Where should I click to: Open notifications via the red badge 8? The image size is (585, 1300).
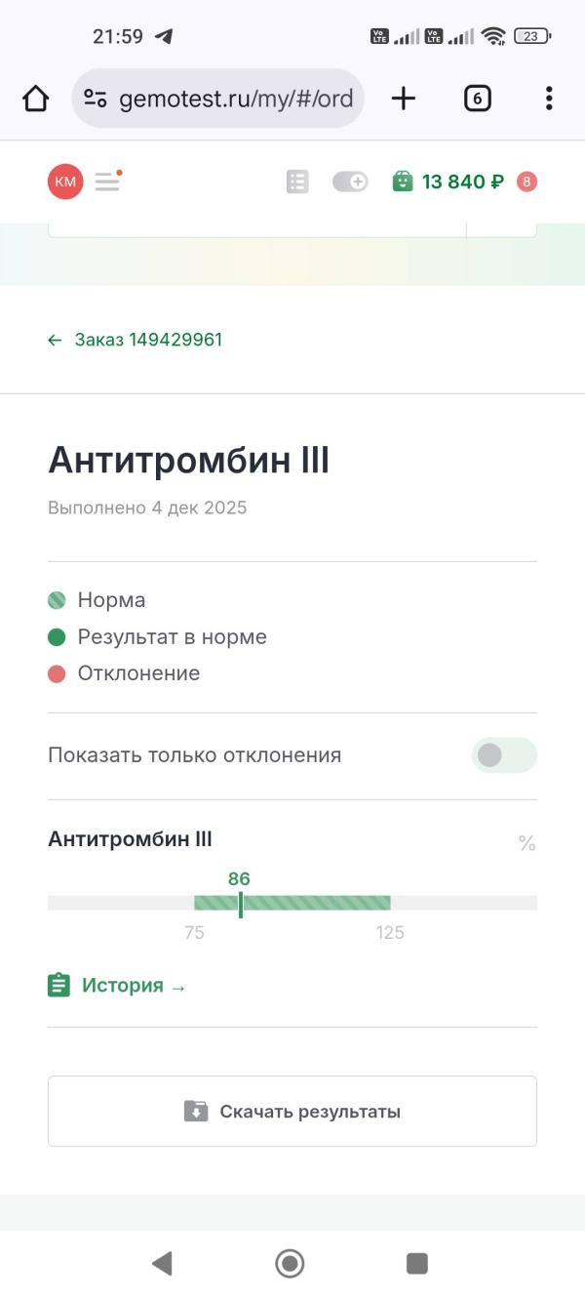pos(527,182)
